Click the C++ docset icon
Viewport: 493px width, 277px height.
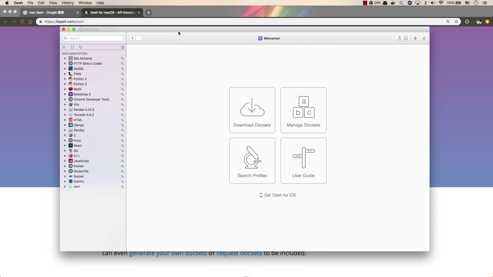(x=71, y=156)
